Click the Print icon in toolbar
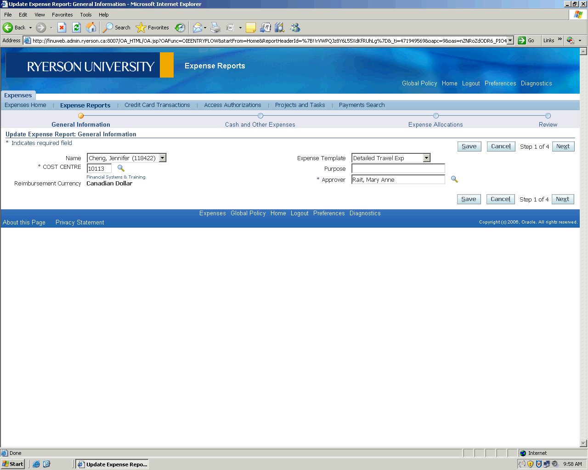This screenshot has width=588, height=470. [215, 28]
